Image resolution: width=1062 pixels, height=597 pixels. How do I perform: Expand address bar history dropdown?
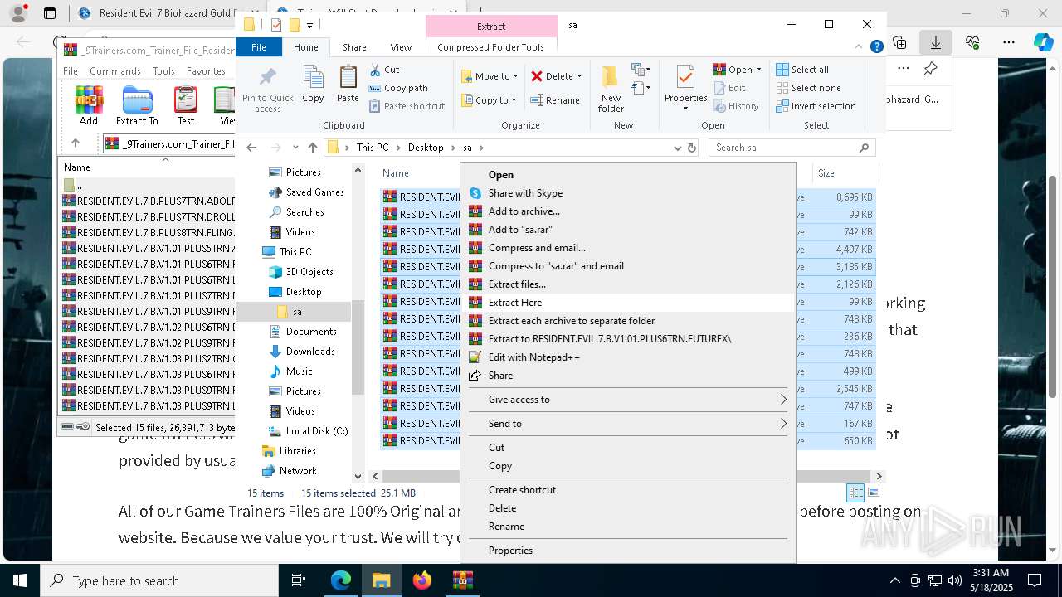pyautogui.click(x=677, y=148)
